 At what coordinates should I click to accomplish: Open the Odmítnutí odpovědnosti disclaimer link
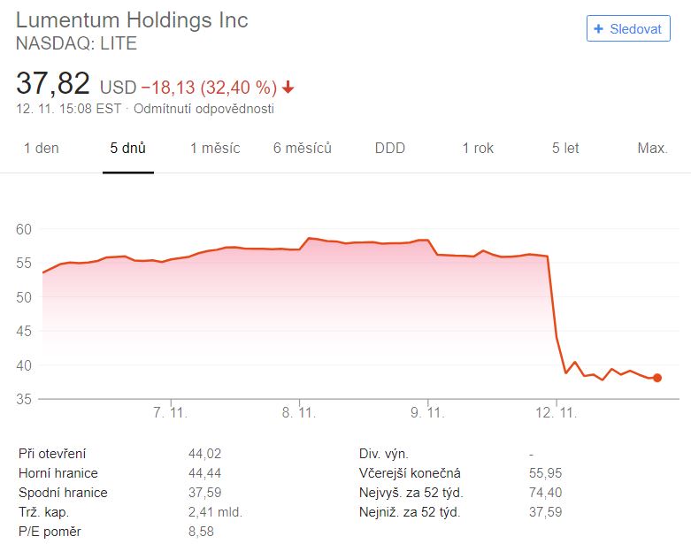point(203,109)
